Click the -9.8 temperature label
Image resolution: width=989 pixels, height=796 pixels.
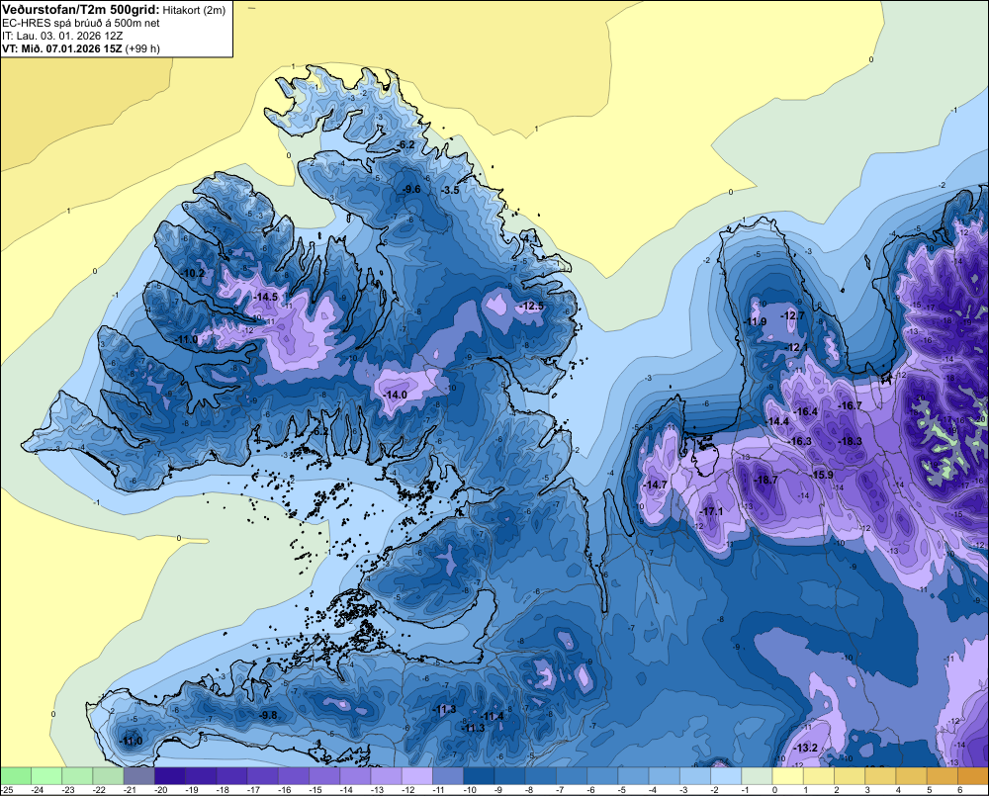pyautogui.click(x=269, y=715)
